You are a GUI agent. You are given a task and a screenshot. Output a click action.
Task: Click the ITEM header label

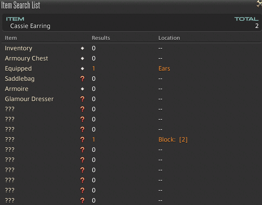pyautogui.click(x=15, y=19)
